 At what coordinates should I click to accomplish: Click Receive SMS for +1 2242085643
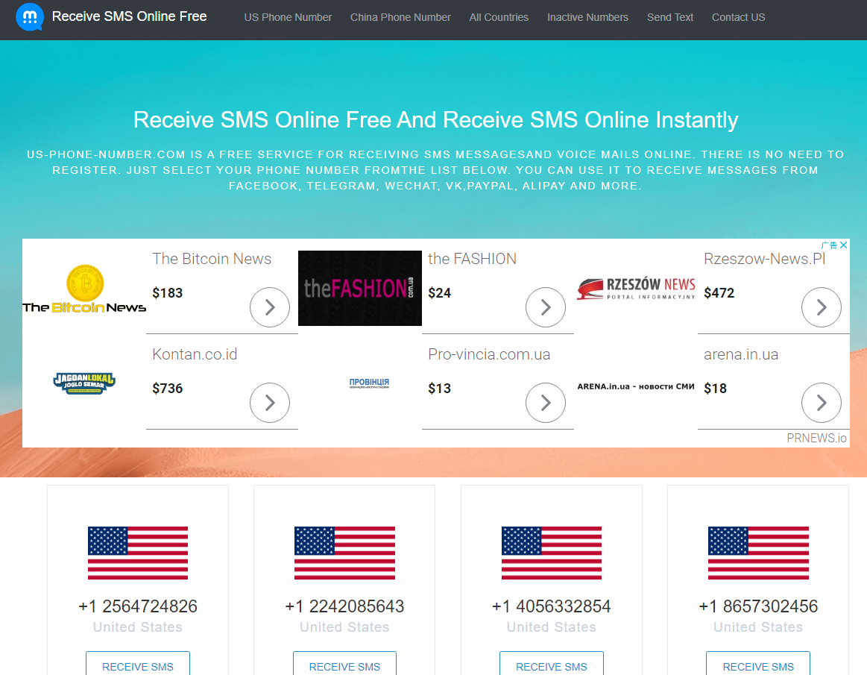(344, 665)
